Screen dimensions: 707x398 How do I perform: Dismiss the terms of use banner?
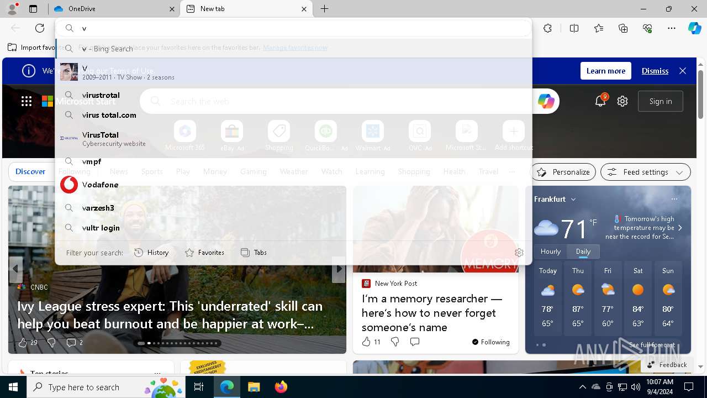pos(655,71)
